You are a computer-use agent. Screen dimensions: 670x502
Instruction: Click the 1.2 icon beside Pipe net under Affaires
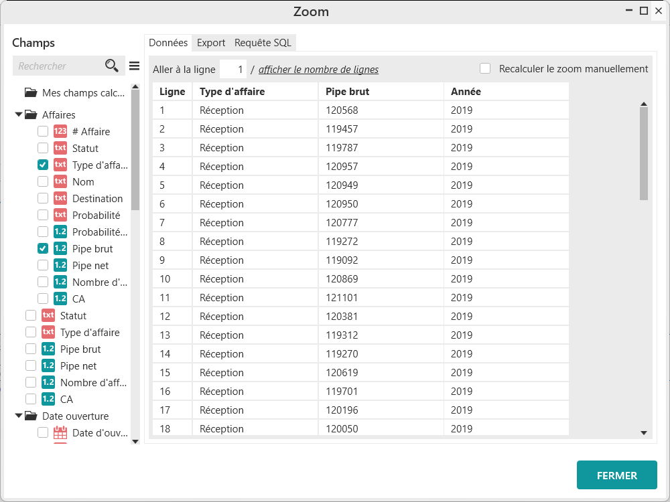tap(60, 266)
